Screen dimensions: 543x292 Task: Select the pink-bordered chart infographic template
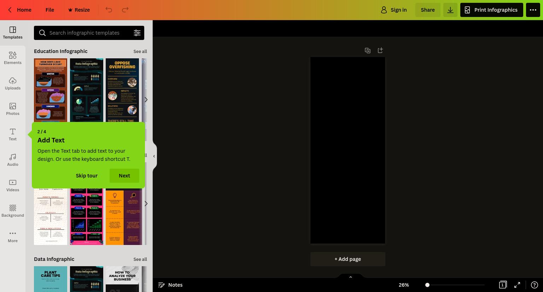coord(87,216)
